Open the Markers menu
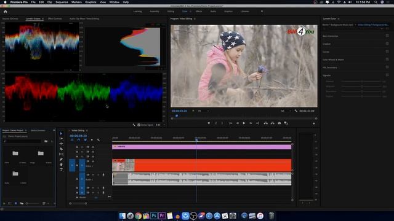 point(76,2)
